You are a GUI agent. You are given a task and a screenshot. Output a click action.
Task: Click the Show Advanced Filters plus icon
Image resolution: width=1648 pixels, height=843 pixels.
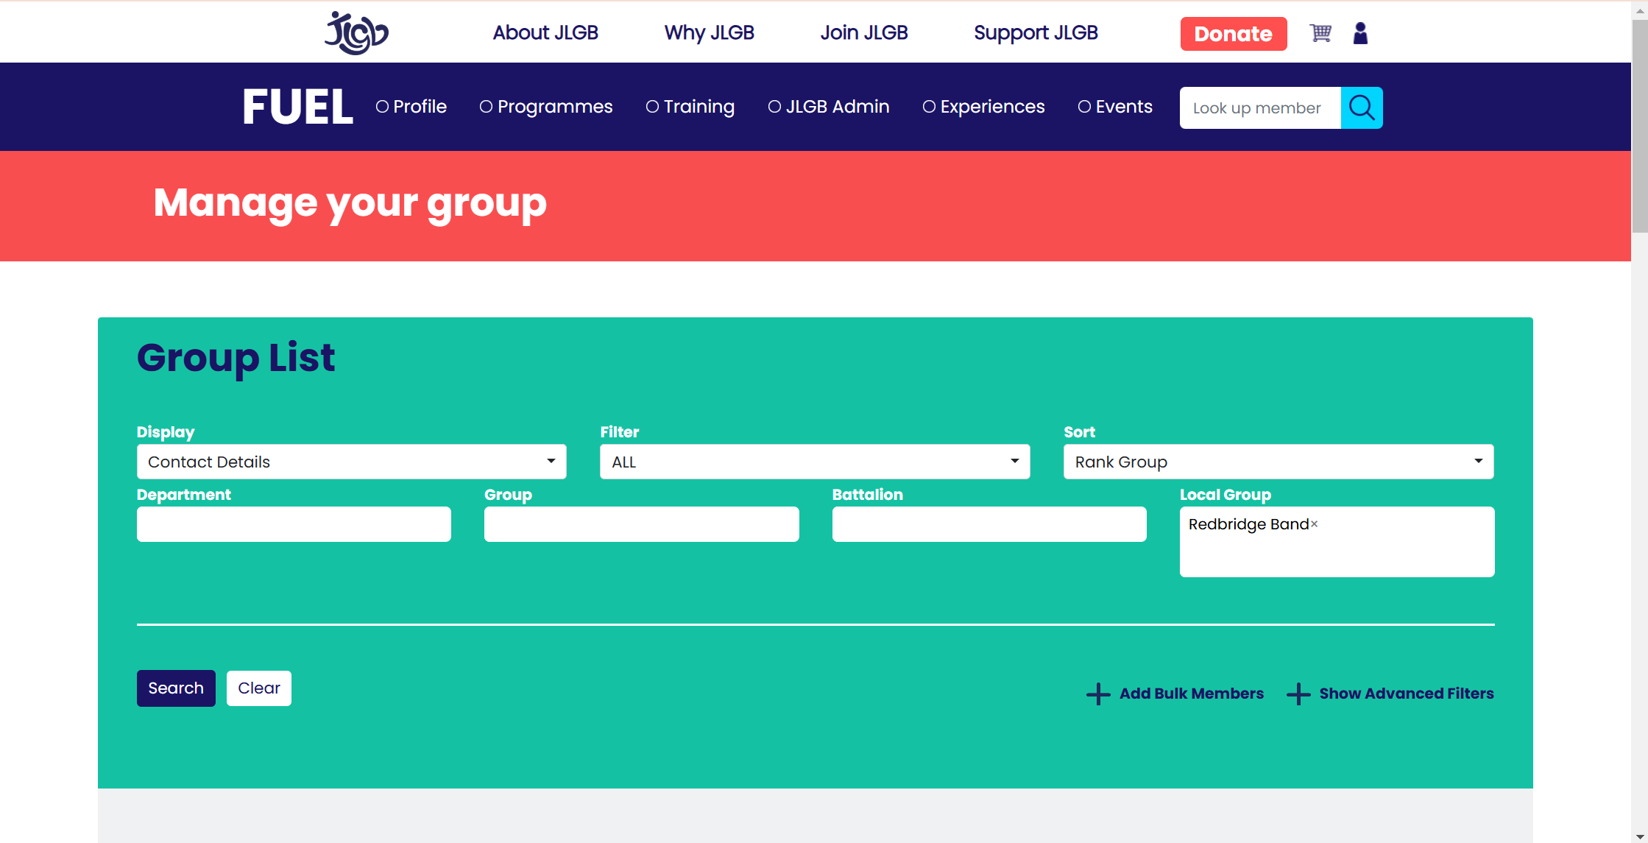[x=1298, y=694]
